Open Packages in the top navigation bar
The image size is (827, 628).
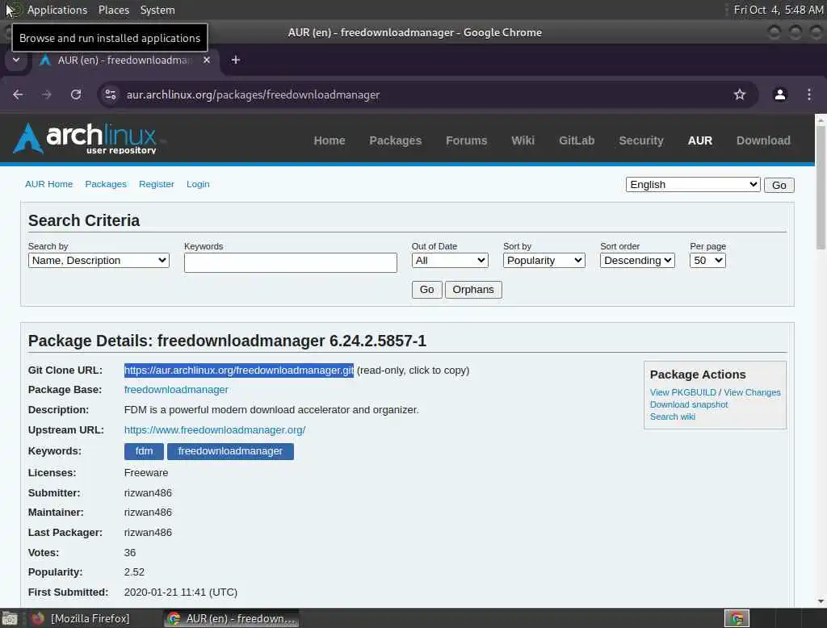tap(395, 140)
